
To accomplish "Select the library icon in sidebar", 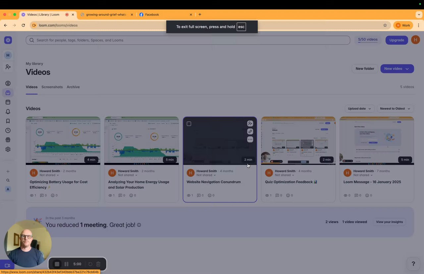I will coord(8,93).
